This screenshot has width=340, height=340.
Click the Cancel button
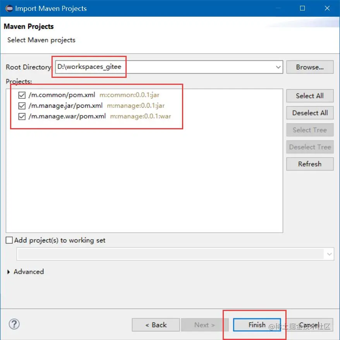pyautogui.click(x=309, y=325)
